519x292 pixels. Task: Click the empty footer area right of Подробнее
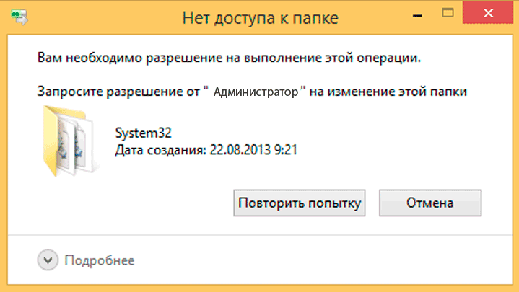coord(325,260)
